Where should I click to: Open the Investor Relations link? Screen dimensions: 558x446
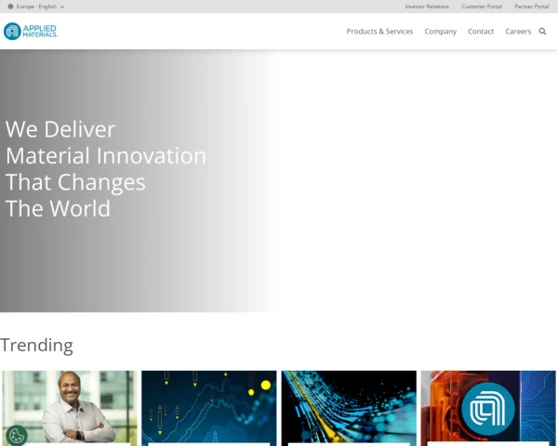427,7
